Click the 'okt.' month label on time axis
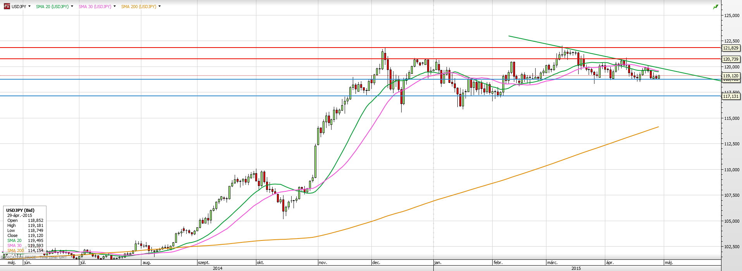 [260, 262]
